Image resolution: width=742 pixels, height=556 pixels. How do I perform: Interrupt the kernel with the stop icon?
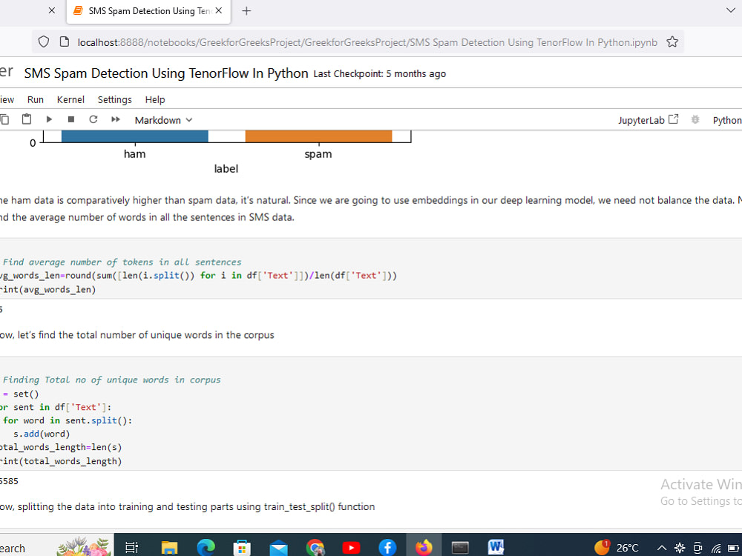click(70, 119)
